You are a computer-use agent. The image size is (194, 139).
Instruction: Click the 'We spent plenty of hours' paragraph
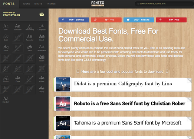pyautogui.click(x=122, y=54)
